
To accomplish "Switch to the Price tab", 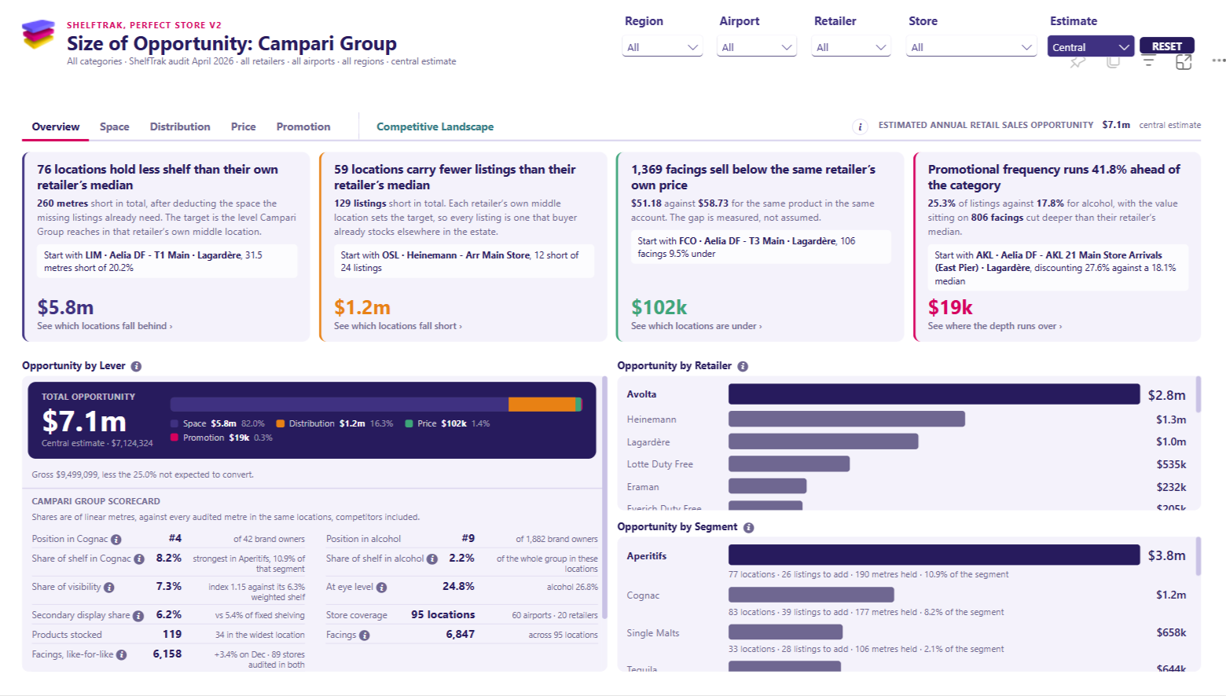I will coord(244,126).
